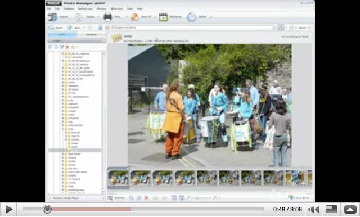Open the dropdown arrow next to Print

(127, 17)
